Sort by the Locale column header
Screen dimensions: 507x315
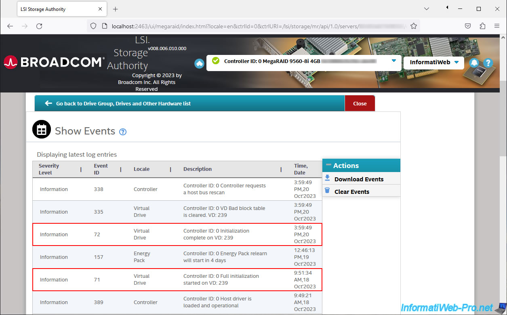coord(141,169)
